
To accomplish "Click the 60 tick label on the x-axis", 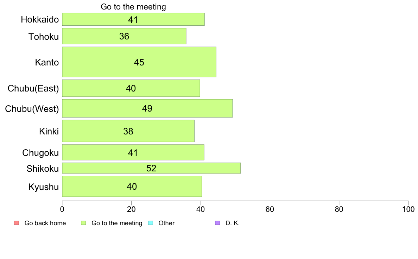I will [x=270, y=209].
